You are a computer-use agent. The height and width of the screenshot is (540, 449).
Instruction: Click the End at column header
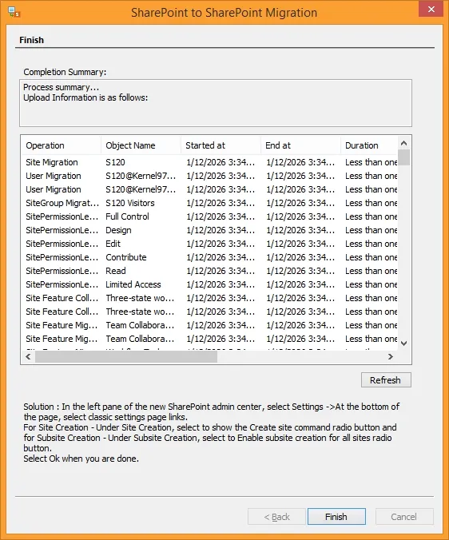tap(300, 145)
